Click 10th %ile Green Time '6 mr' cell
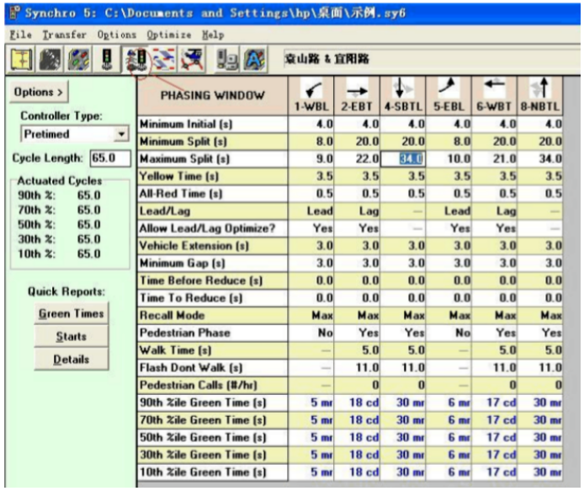The image size is (584, 491). click(449, 472)
